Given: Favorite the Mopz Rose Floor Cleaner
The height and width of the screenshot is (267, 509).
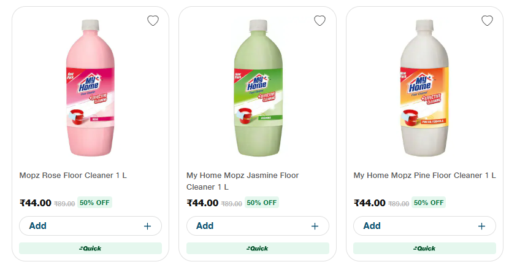Looking at the screenshot, I should (x=153, y=21).
